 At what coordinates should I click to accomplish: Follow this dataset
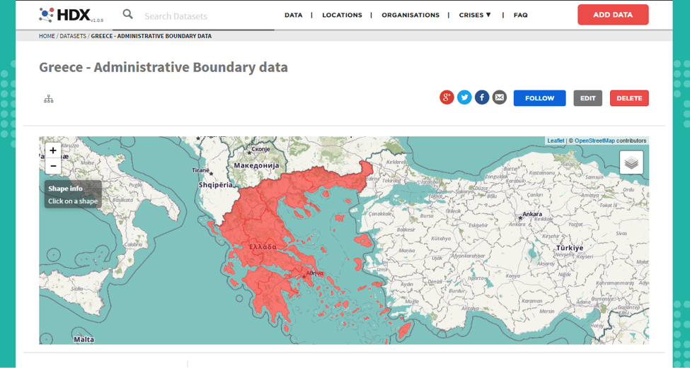[539, 98]
